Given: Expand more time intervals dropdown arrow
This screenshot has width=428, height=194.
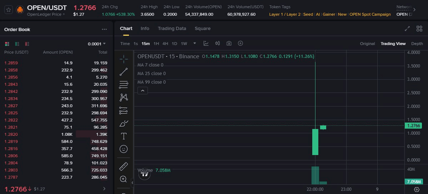Looking at the screenshot, I should coord(195,43).
